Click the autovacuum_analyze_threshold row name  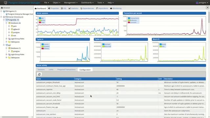click(x=48, y=82)
